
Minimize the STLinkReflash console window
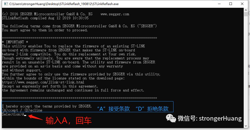[x=219, y=4]
